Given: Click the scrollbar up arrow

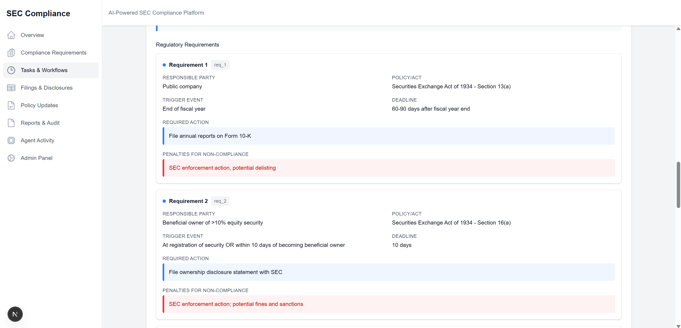Looking at the screenshot, I should pyautogui.click(x=678, y=29).
